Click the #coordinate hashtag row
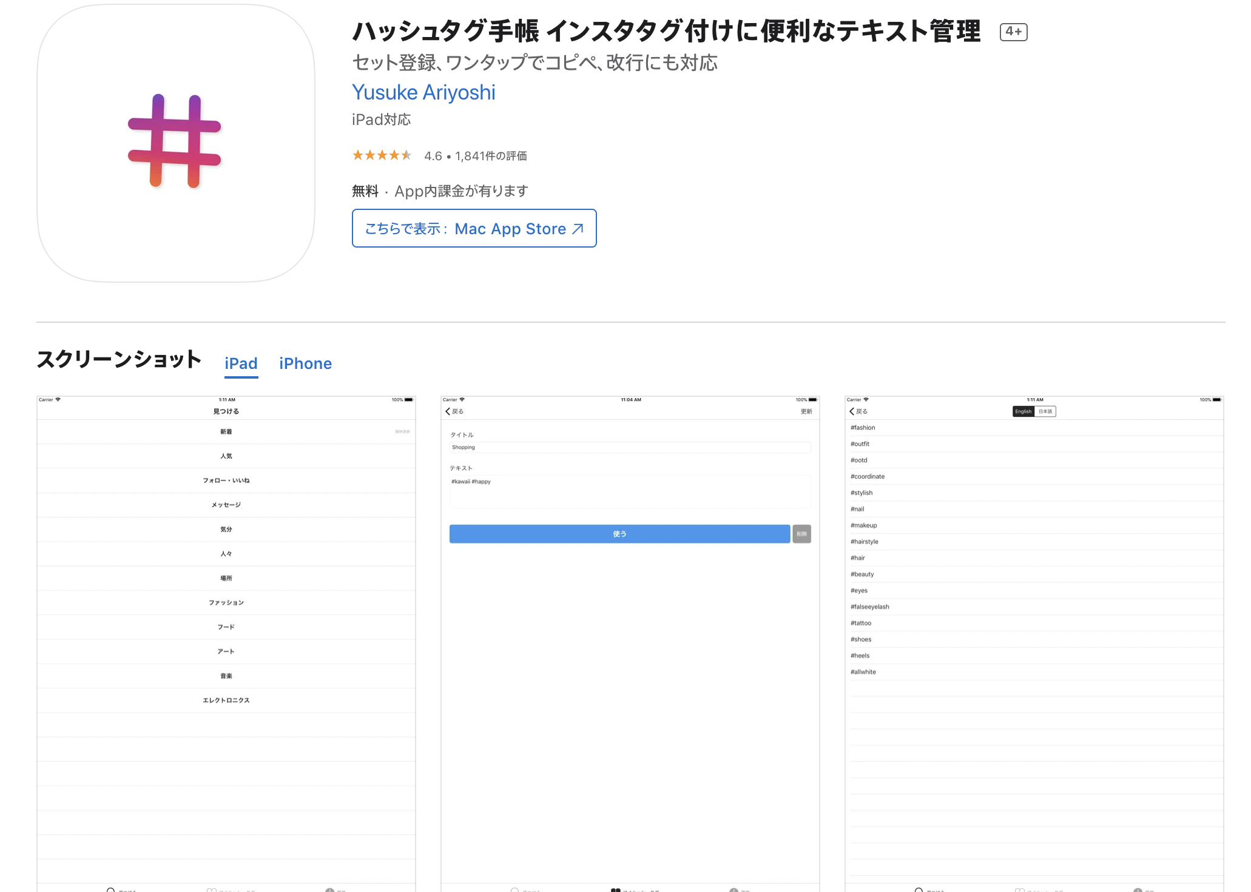This screenshot has width=1251, height=892. tap(868, 476)
